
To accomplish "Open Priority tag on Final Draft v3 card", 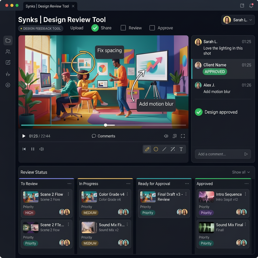I will pos(148,213).
